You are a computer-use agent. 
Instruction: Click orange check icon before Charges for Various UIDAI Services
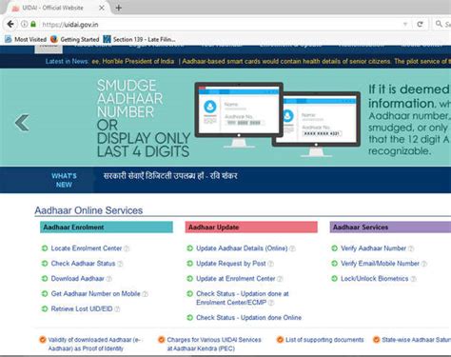click(x=162, y=340)
